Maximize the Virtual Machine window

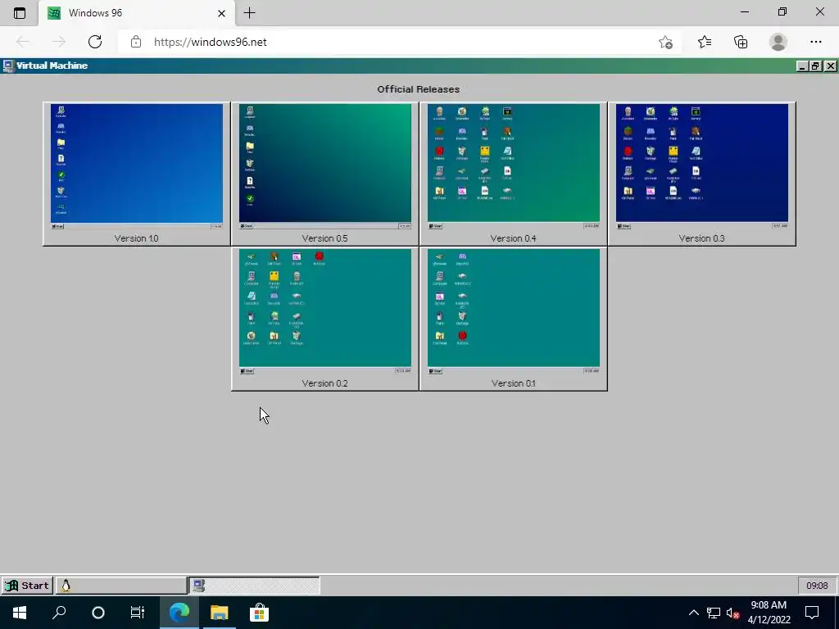[815, 66]
